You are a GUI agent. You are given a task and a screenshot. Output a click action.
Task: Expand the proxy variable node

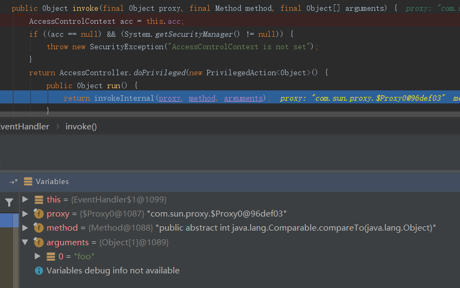pos(25,214)
